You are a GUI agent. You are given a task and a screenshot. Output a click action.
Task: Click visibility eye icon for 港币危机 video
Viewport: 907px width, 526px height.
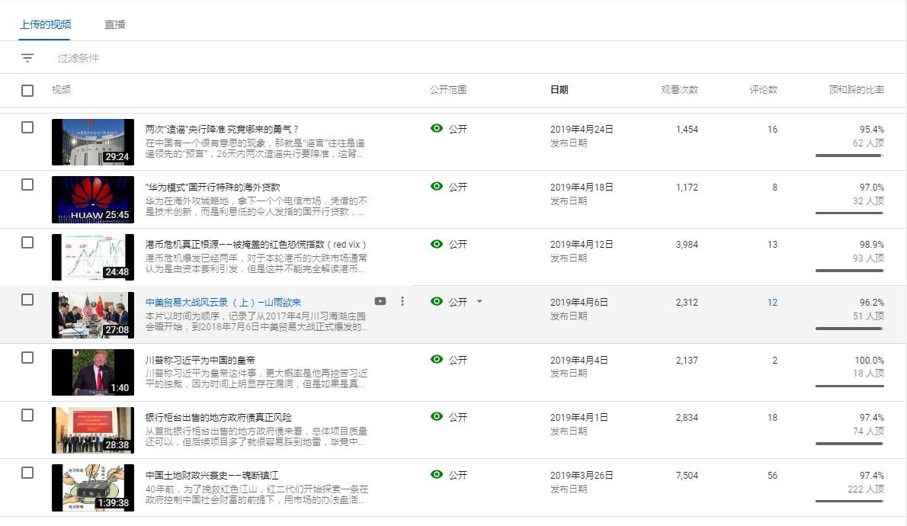click(437, 244)
